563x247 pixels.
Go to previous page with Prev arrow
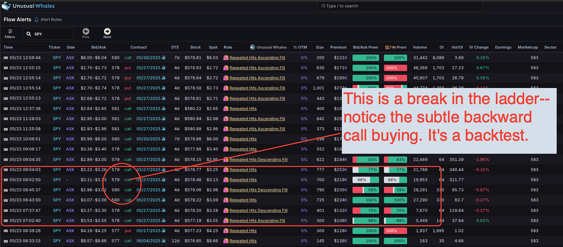86,31
